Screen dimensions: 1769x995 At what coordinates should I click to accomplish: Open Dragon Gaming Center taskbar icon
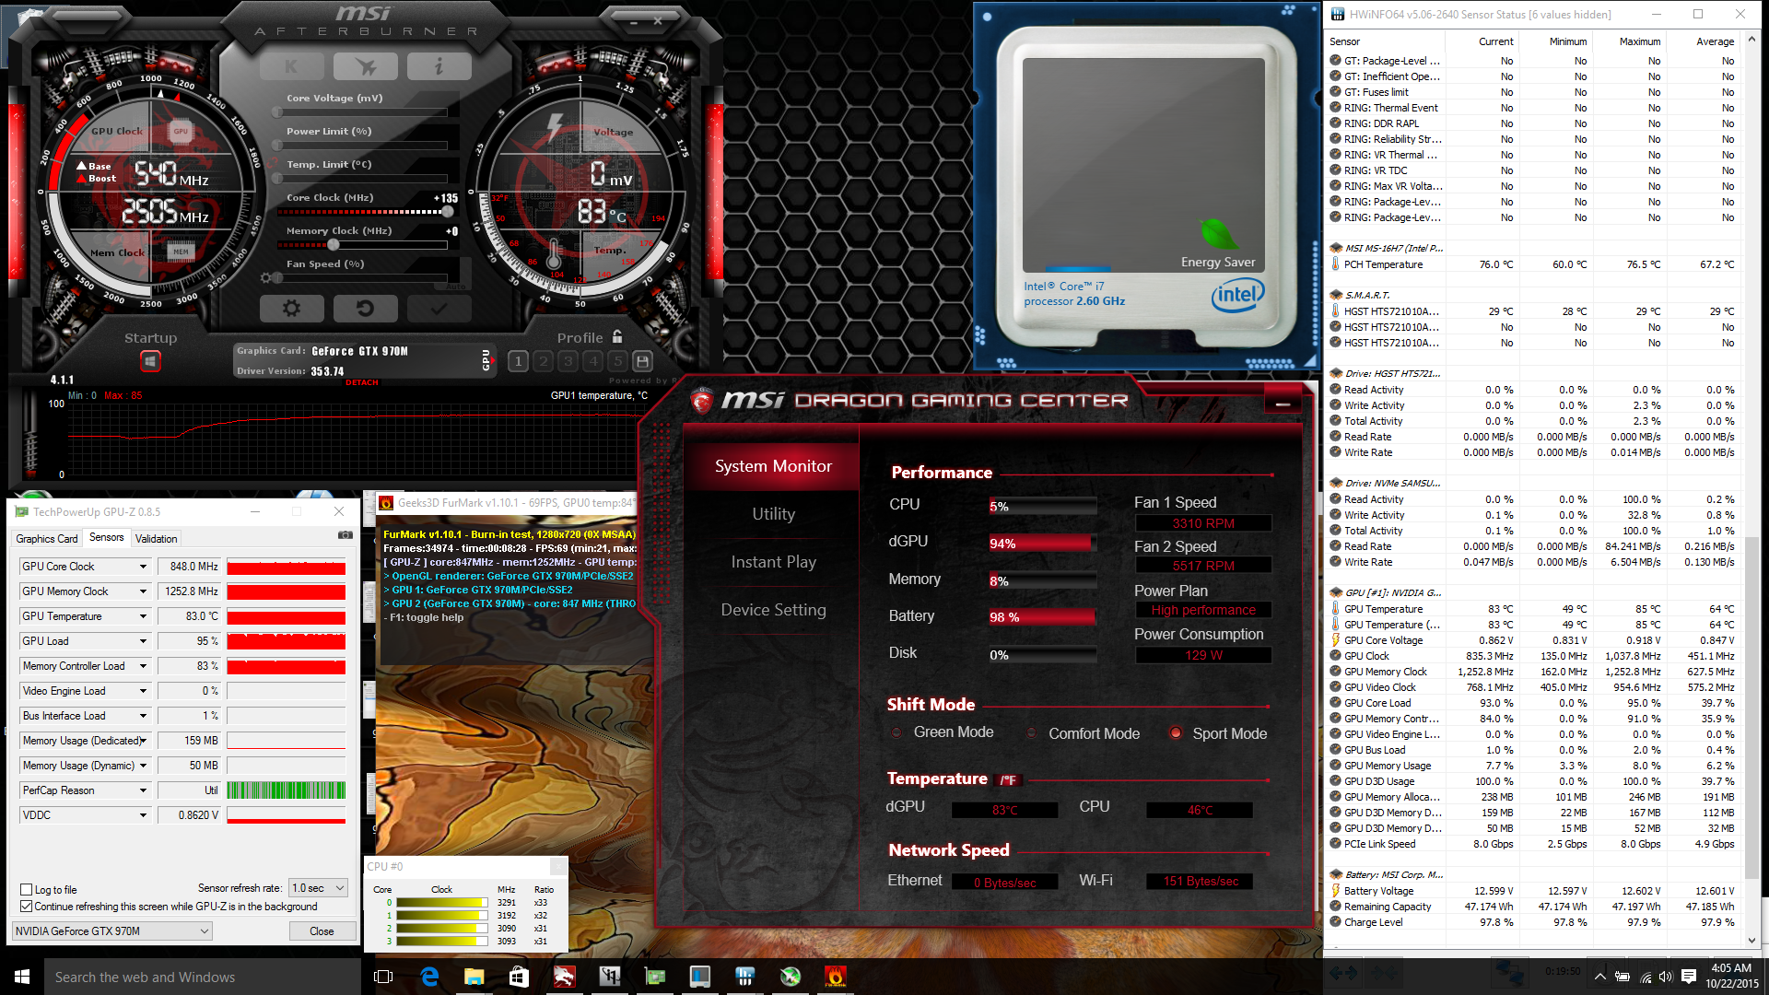(x=564, y=977)
